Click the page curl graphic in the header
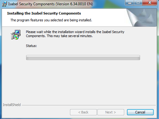Image resolution: width=159 pixels, height=119 pixels. tap(142, 18)
